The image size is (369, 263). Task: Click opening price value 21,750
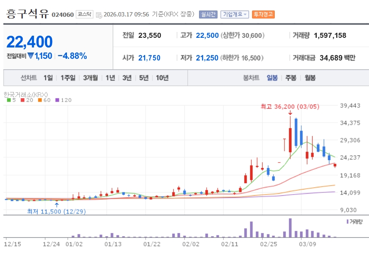149,58
